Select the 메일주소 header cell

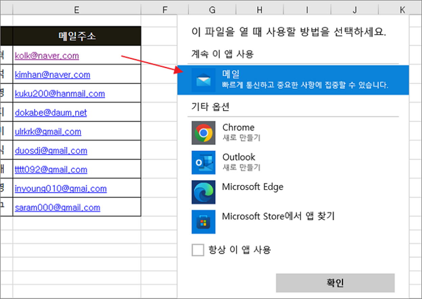coord(77,36)
